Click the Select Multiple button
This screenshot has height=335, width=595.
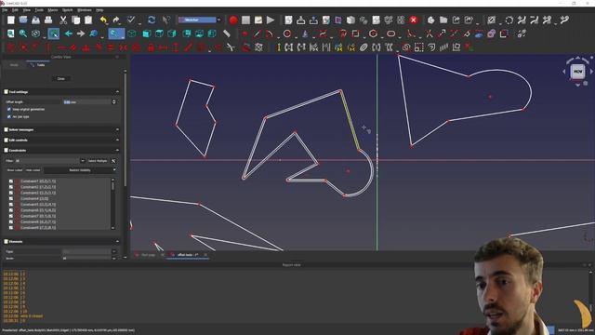(x=98, y=161)
